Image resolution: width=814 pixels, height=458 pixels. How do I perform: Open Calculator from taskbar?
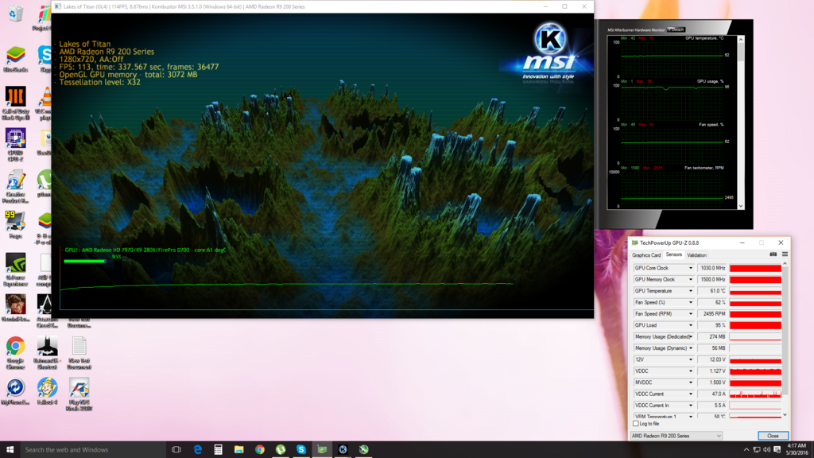tap(218, 450)
